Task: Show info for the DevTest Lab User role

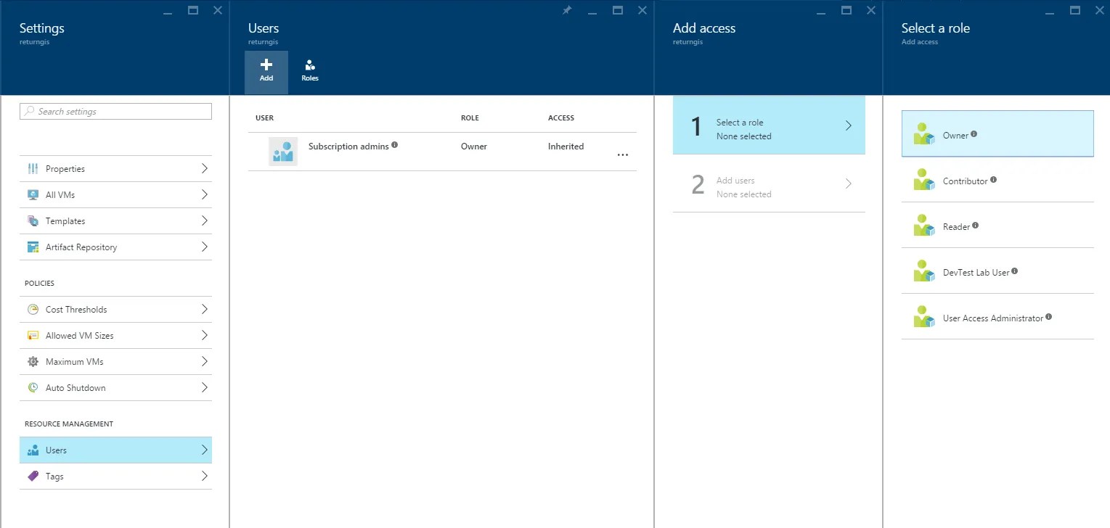Action: 1015,271
